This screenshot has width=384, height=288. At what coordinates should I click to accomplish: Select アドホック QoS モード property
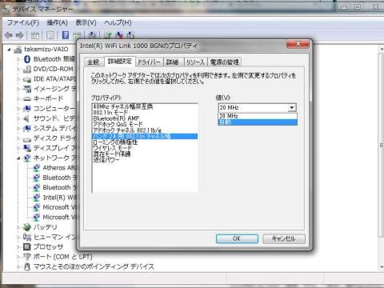click(118, 124)
